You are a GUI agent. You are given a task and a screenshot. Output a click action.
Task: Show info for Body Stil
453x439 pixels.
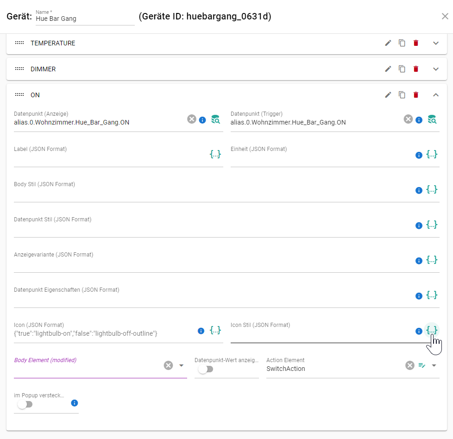419,190
